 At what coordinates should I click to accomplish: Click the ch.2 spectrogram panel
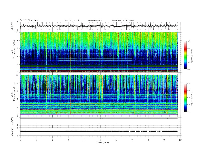(x=99, y=95)
